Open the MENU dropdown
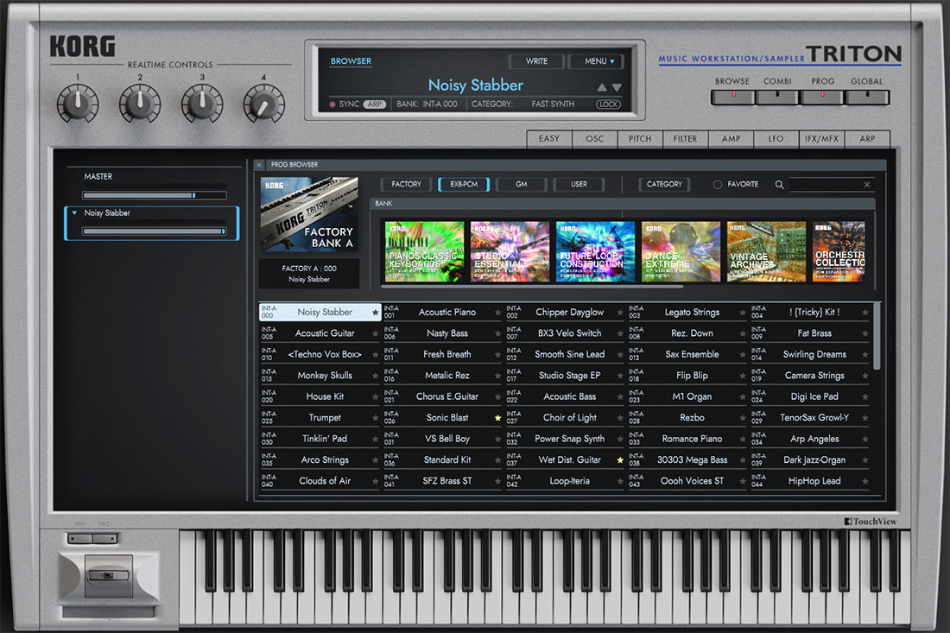Screen dimensions: 950x633 tap(596, 61)
